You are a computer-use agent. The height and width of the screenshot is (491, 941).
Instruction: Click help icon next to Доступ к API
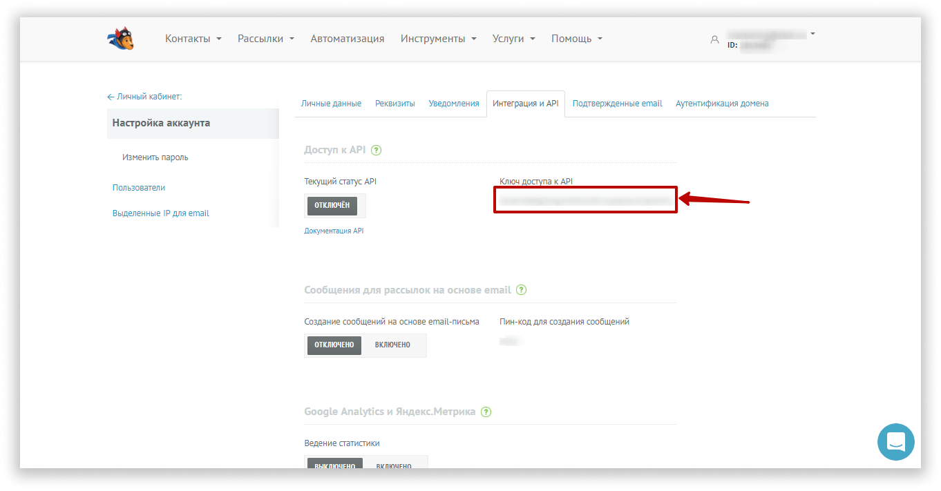377,150
